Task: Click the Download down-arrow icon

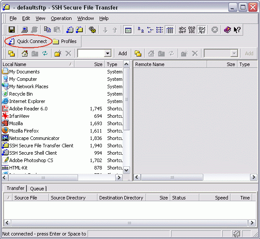Action: tap(105, 30)
